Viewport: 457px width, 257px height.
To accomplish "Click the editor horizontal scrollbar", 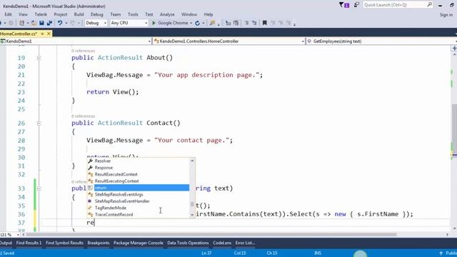I will [211, 234].
